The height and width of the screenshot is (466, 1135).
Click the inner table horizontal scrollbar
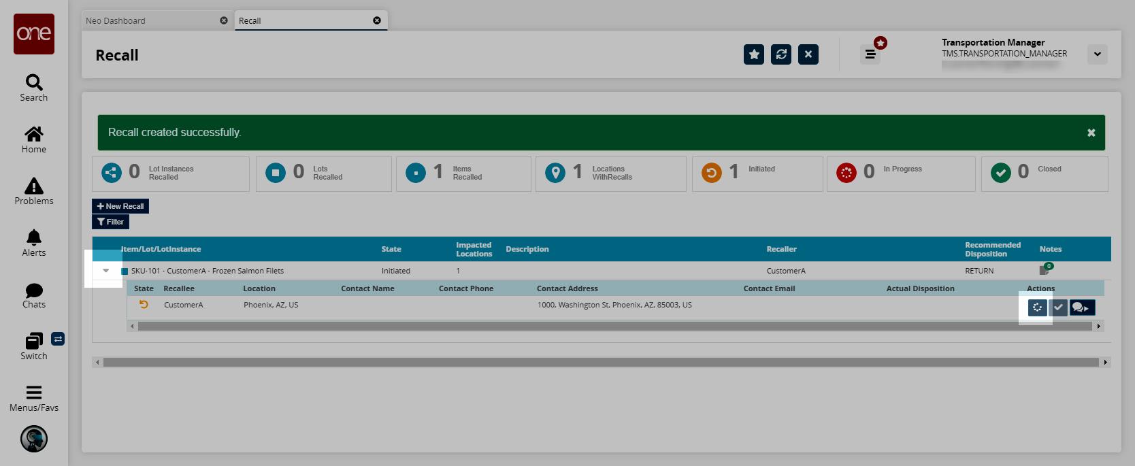(615, 327)
